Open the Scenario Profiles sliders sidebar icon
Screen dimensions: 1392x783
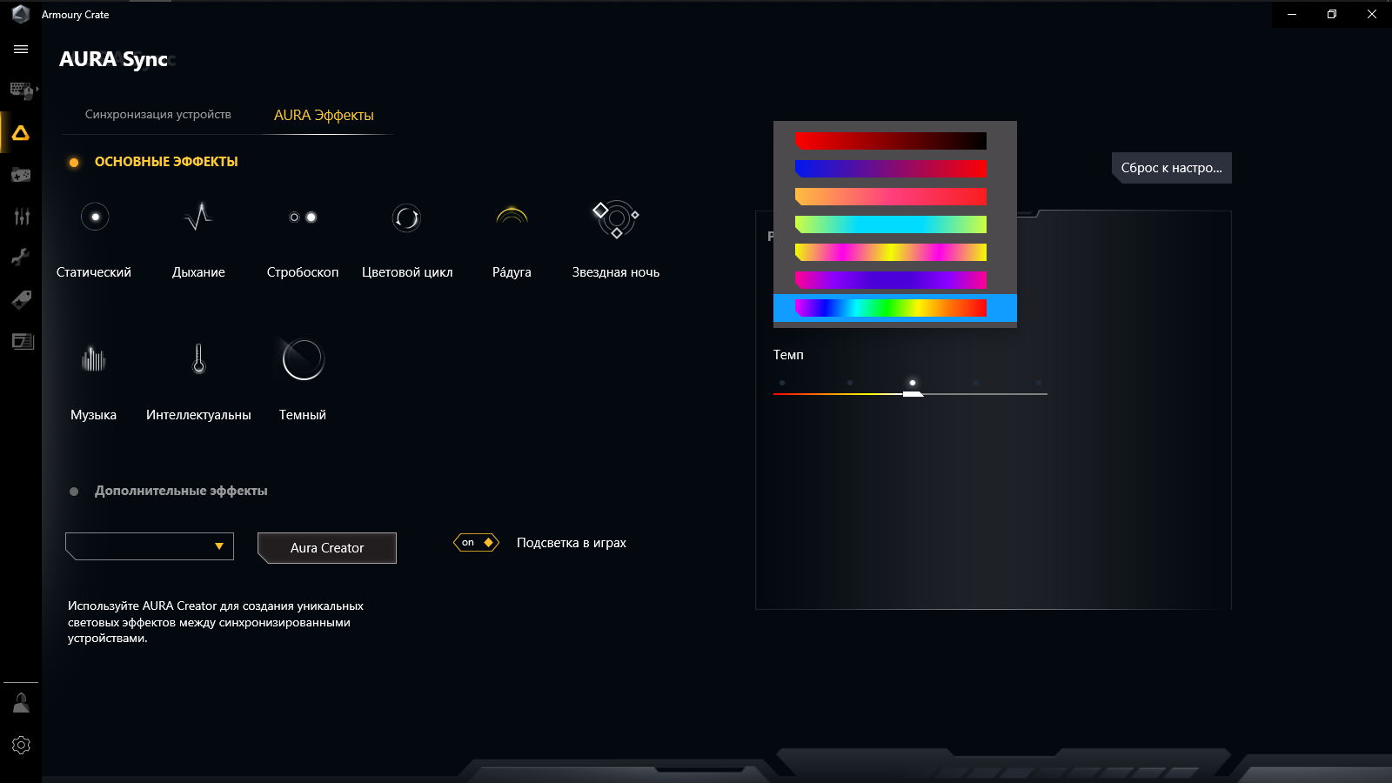pyautogui.click(x=22, y=217)
